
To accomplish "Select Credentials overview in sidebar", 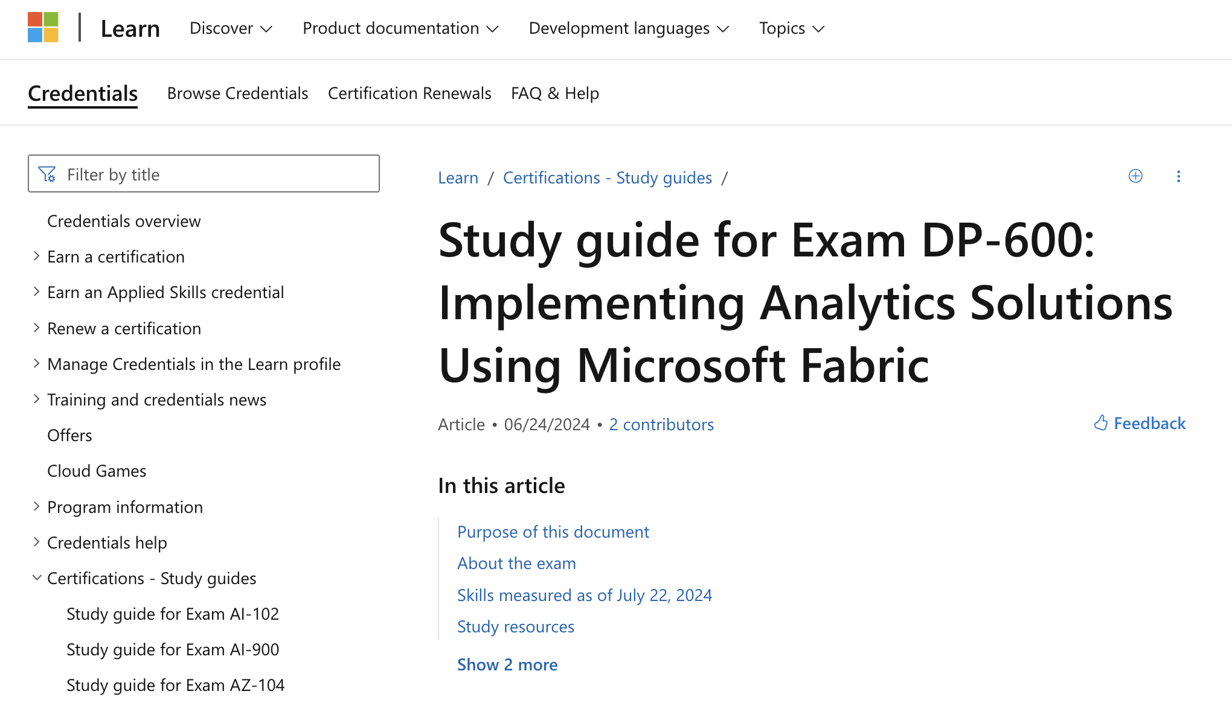I will pos(124,221).
